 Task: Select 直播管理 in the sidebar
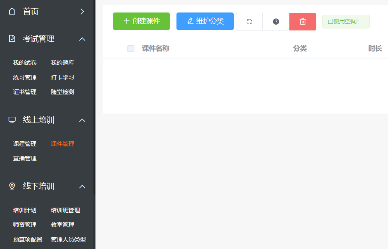click(25, 158)
